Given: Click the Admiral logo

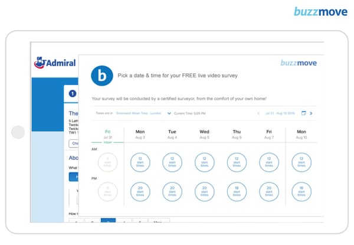Looking at the screenshot, I should [x=55, y=62].
